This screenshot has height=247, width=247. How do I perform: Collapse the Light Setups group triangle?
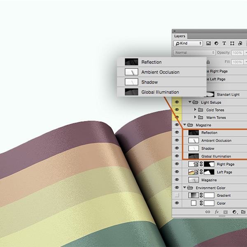(x=190, y=102)
